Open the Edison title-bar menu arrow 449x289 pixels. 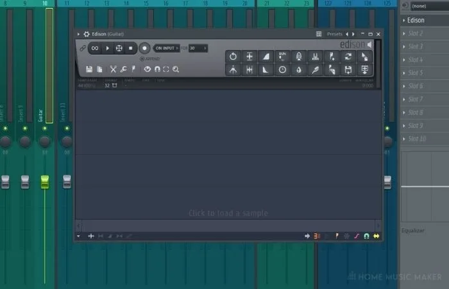tap(78, 34)
